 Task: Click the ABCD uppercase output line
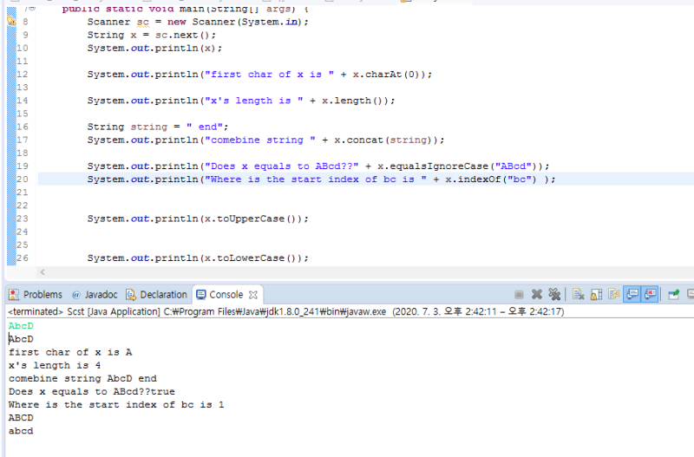click(x=21, y=418)
